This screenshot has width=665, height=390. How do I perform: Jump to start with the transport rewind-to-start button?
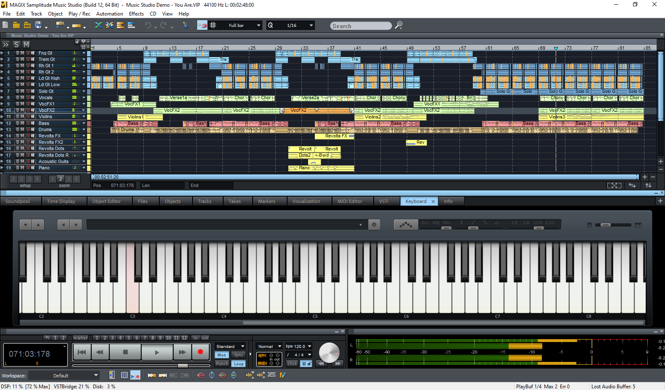(82, 352)
